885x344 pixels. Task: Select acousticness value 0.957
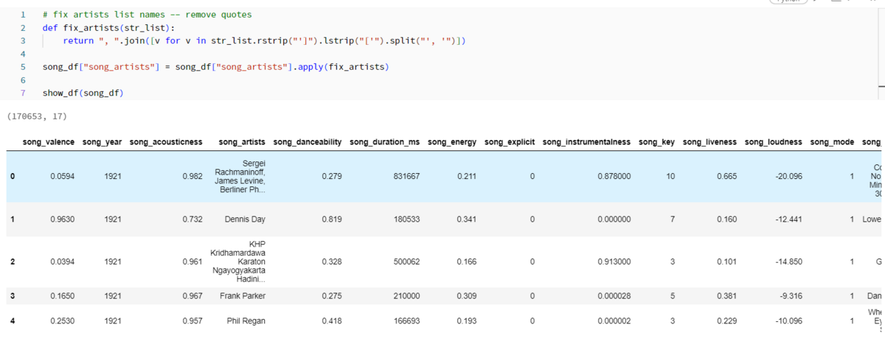192,321
